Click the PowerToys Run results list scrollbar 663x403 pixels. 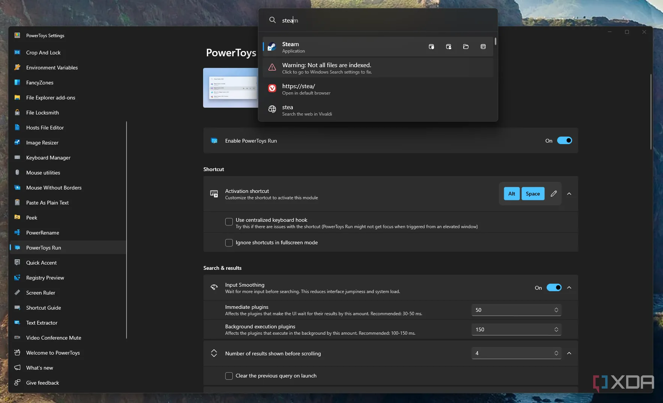[x=496, y=41]
